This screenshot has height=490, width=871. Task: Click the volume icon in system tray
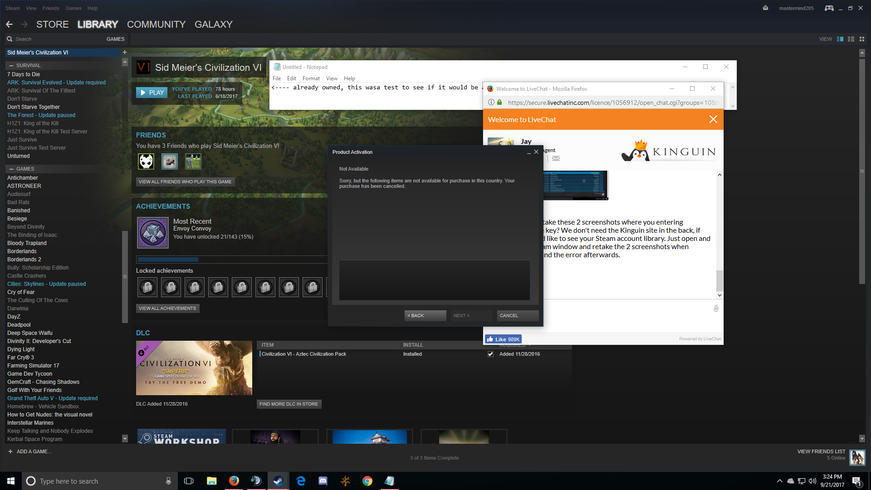pos(812,481)
